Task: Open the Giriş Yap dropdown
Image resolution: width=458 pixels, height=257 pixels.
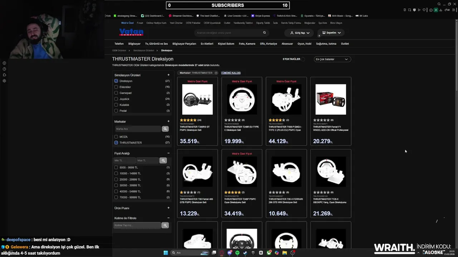Action: coord(299,33)
